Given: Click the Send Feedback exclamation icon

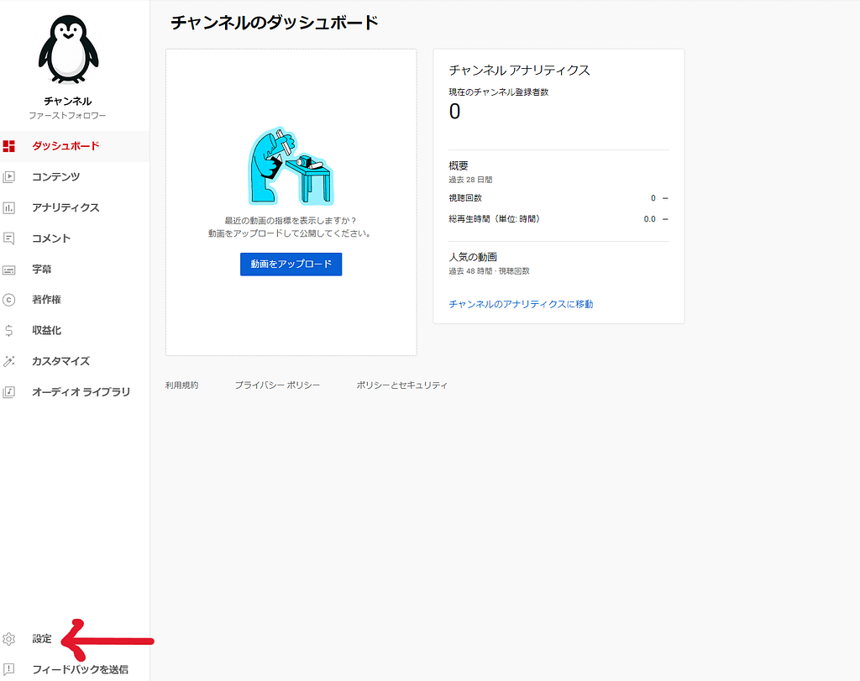Looking at the screenshot, I should [9, 669].
